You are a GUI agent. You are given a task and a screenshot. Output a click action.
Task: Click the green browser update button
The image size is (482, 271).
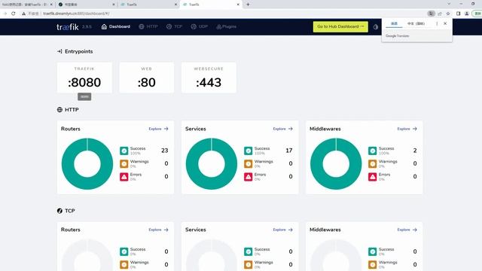click(477, 14)
